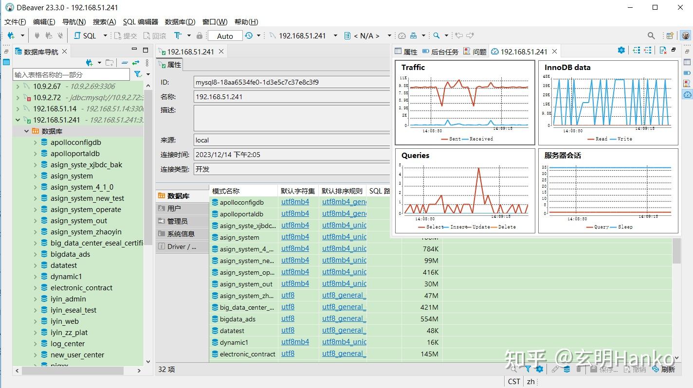Open the Auto commit mode dropdown

(225, 35)
